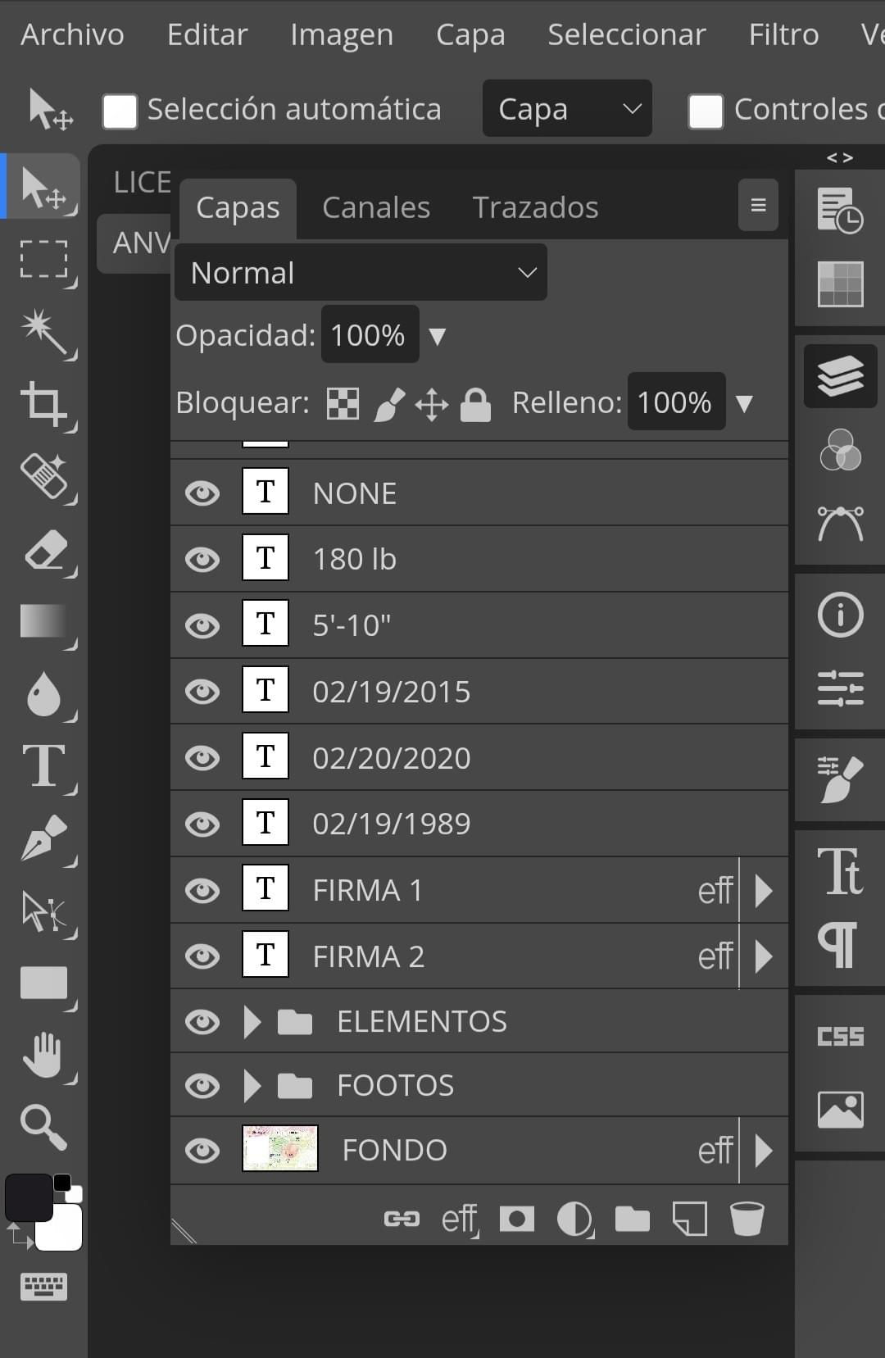This screenshot has width=885, height=1358.
Task: Click the foreground color swatch
Action: coord(29,1197)
